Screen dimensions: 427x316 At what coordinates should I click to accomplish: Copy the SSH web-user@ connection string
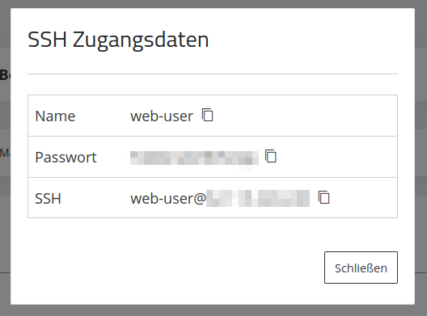click(324, 197)
